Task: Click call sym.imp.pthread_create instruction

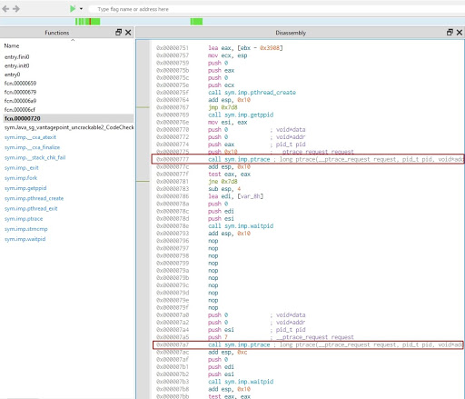Action: coord(252,93)
